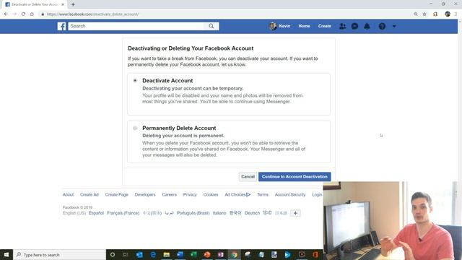Switch language to Deutsch
Image resolution: width=462 pixels, height=260 pixels.
point(252,213)
